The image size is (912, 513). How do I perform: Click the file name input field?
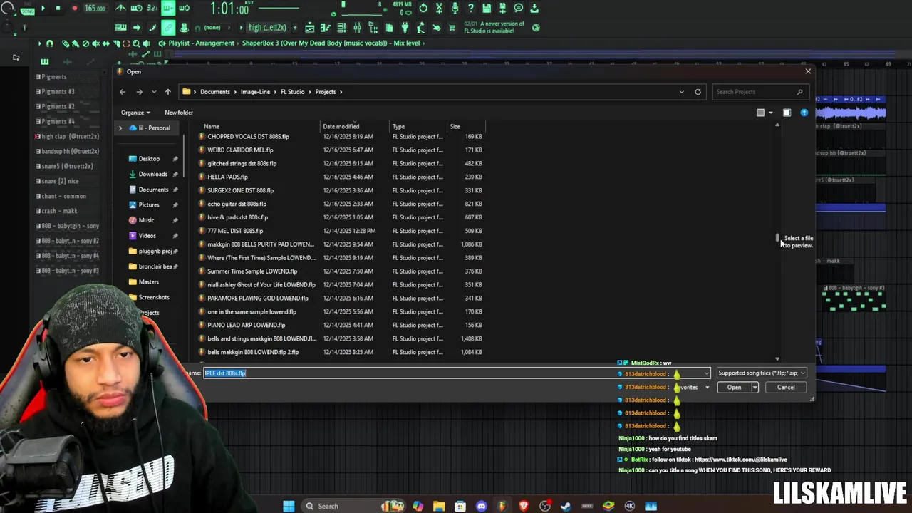pos(456,373)
